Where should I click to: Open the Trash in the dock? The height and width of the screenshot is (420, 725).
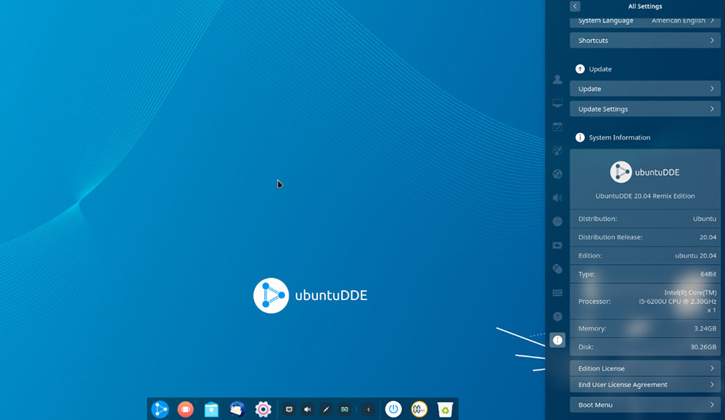click(445, 409)
